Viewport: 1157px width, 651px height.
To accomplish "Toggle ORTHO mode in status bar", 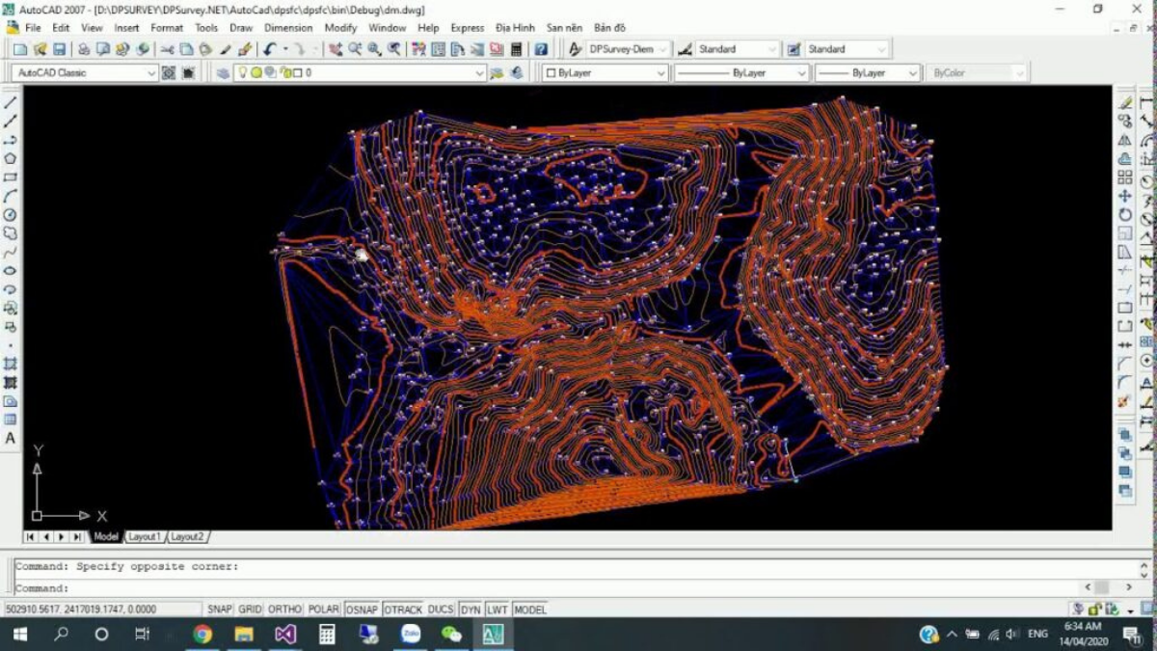I will point(284,610).
